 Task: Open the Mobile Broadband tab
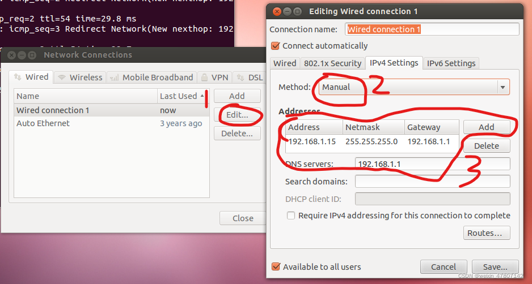pos(151,78)
